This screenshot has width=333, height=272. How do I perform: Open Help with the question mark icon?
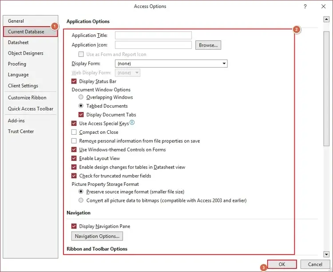coord(305,6)
